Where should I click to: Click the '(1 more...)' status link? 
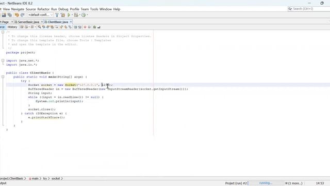pos(294,183)
